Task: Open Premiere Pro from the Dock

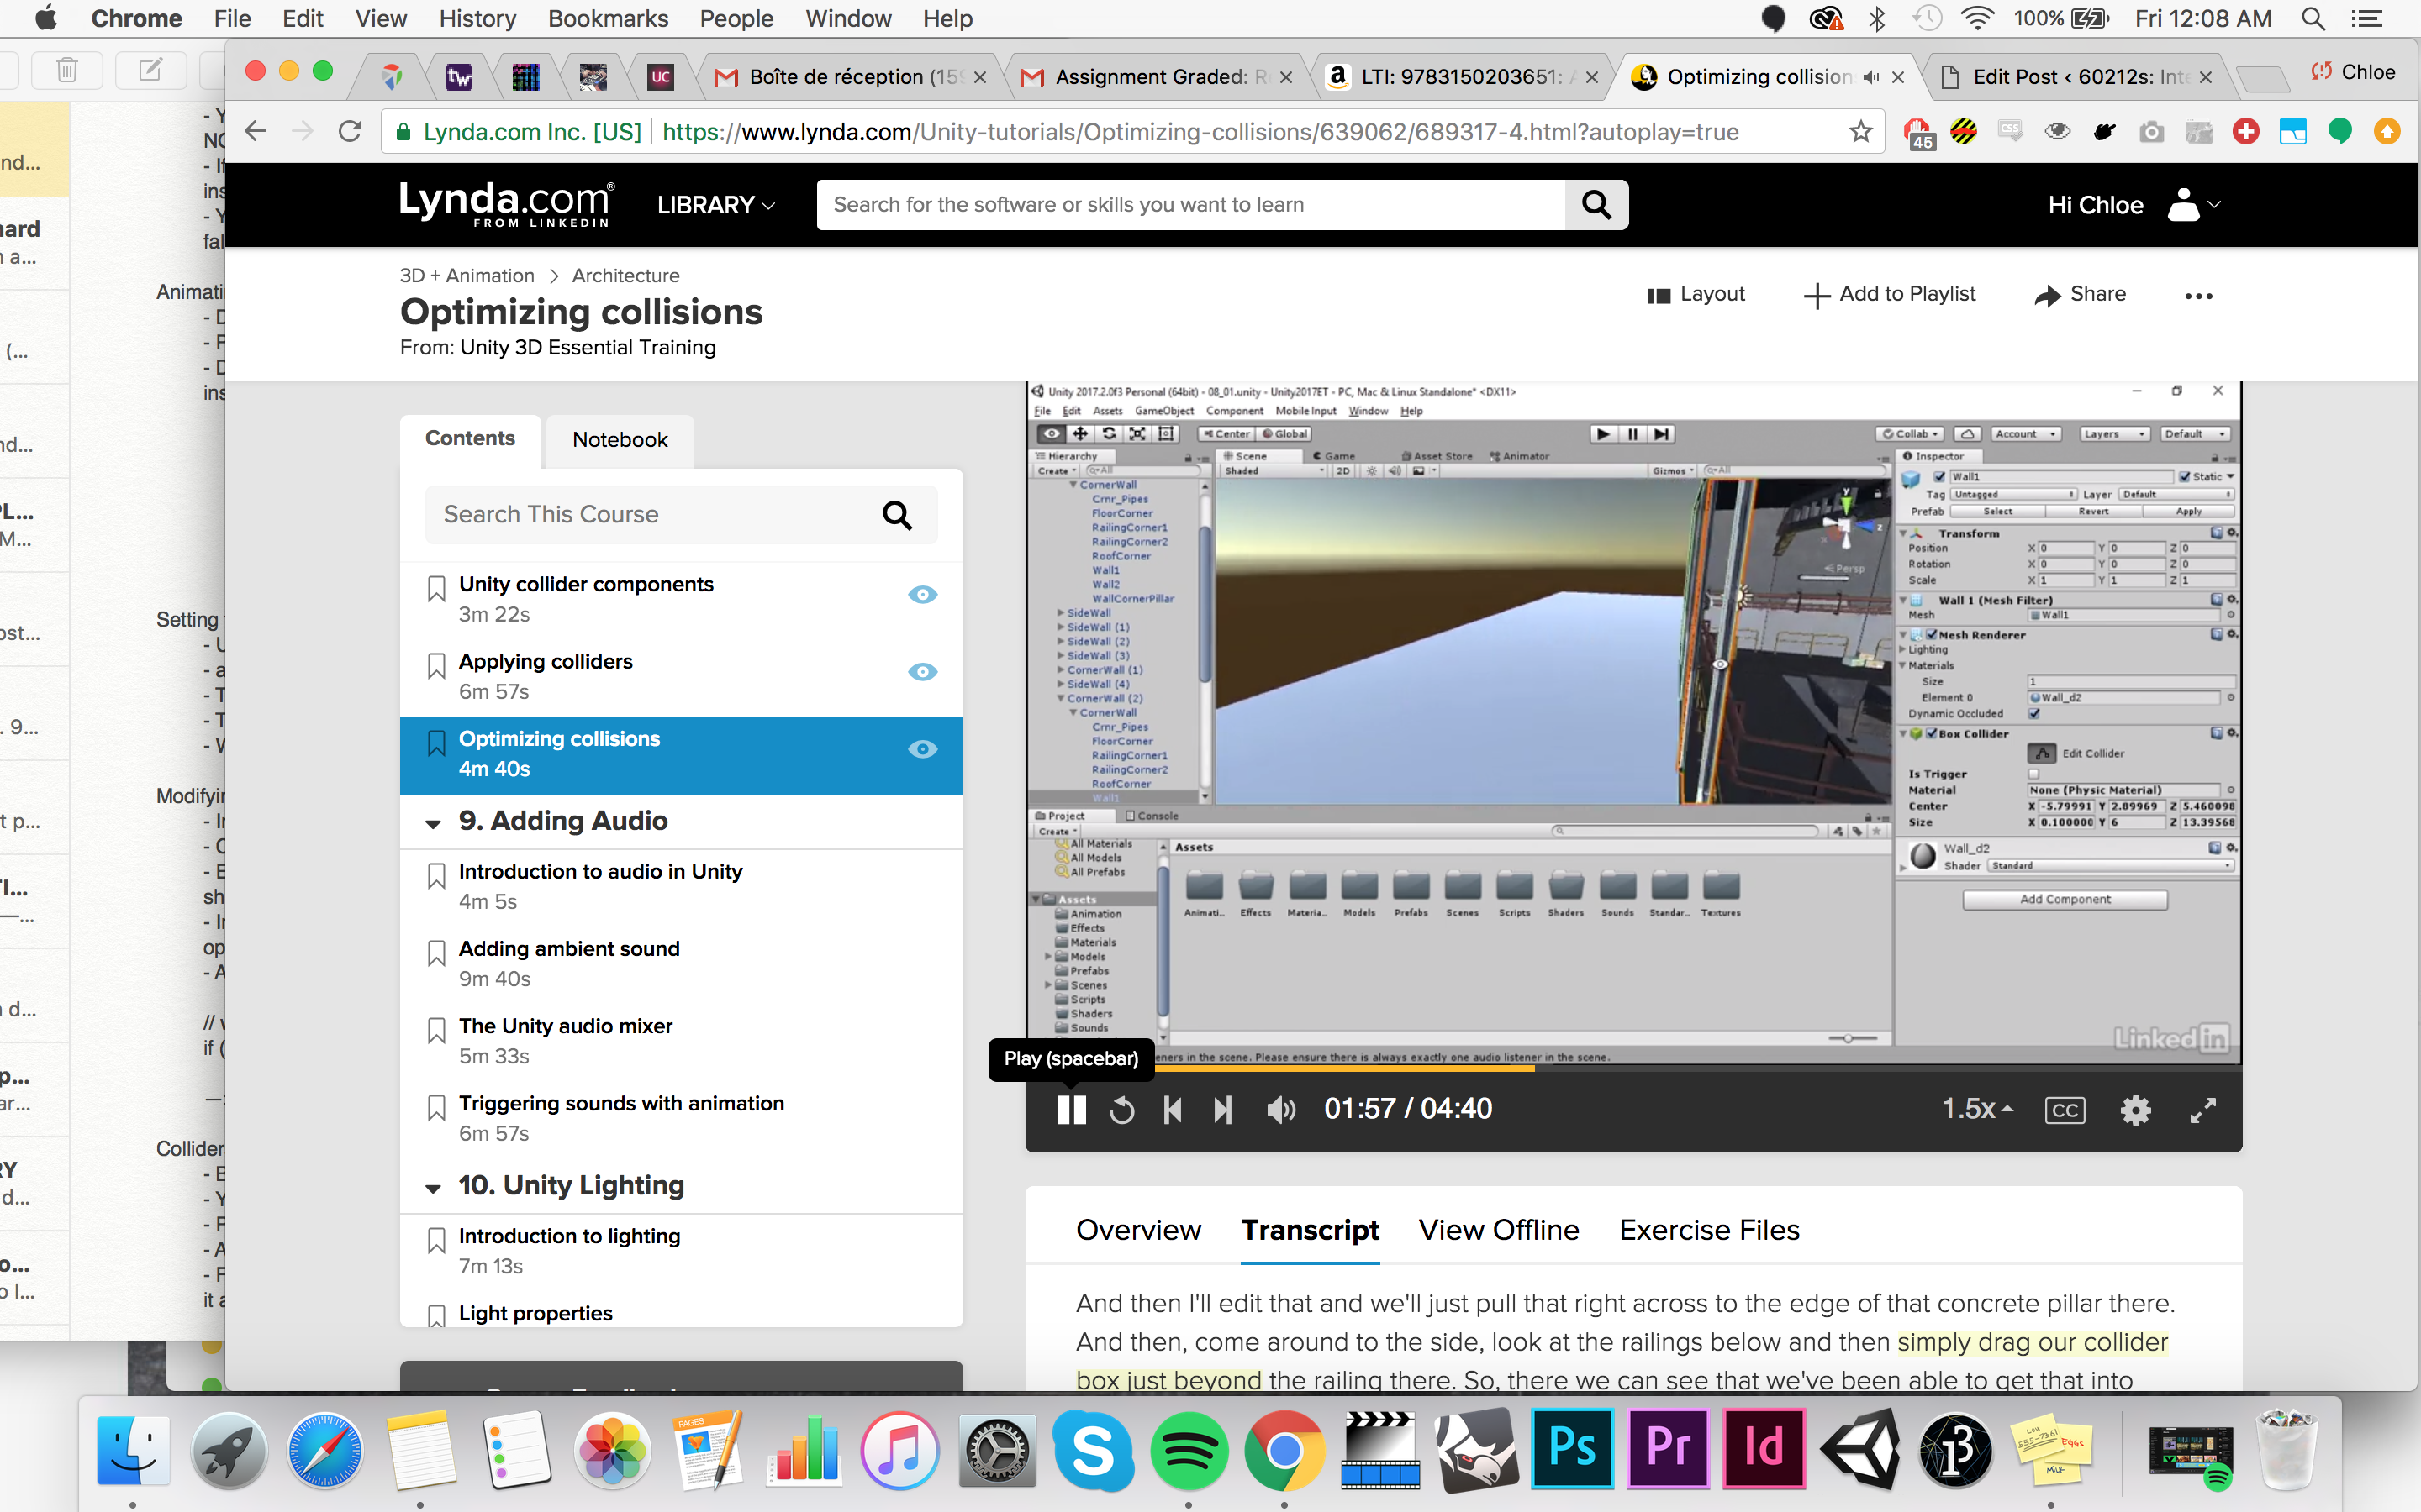Action: tap(1668, 1449)
